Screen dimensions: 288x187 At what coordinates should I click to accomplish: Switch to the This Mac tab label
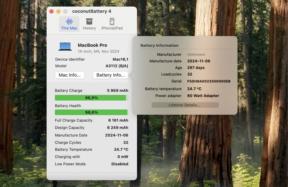[x=69, y=28]
